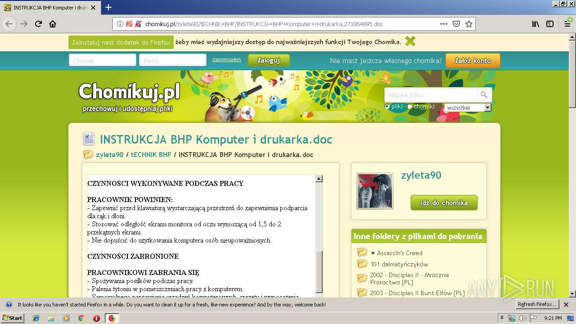This screenshot has width=576, height=324.
Task: Click the Załóż konto button
Action: (x=473, y=61)
